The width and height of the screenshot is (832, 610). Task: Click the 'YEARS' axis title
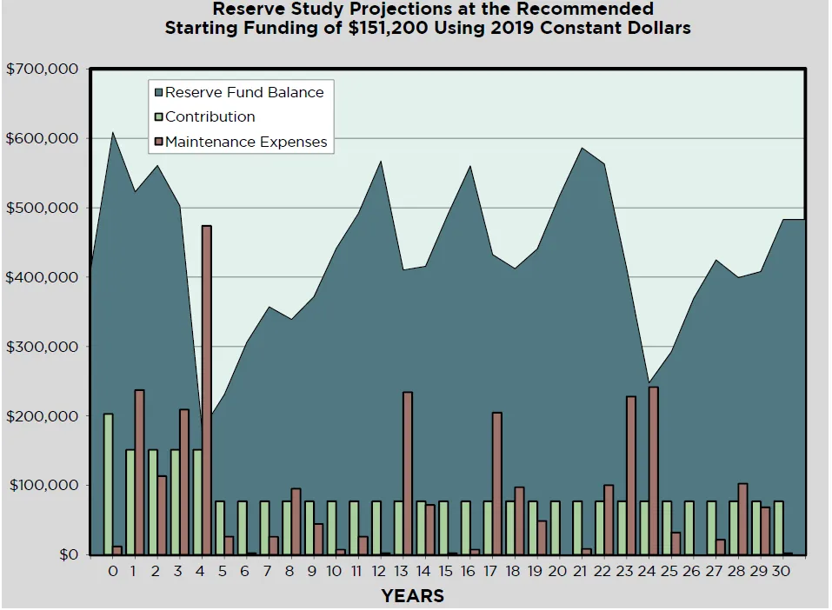(413, 596)
